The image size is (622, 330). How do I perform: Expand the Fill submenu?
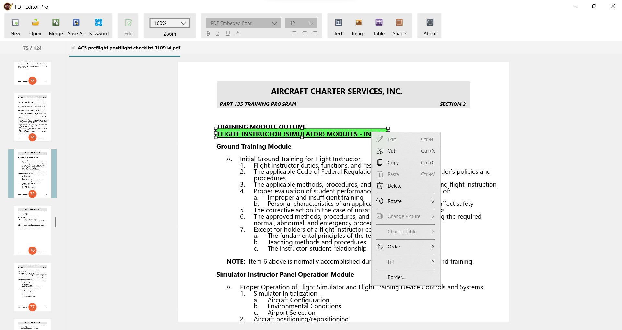click(x=406, y=262)
